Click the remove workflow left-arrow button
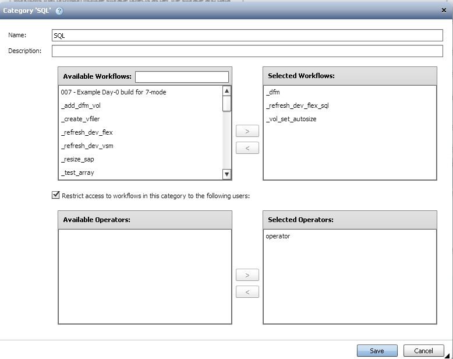The width and height of the screenshot is (453, 359). 247,149
